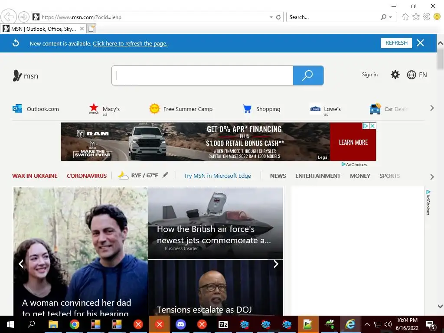Open the Favorites star icon
Image resolution: width=444 pixels, height=333 pixels.
point(416,17)
